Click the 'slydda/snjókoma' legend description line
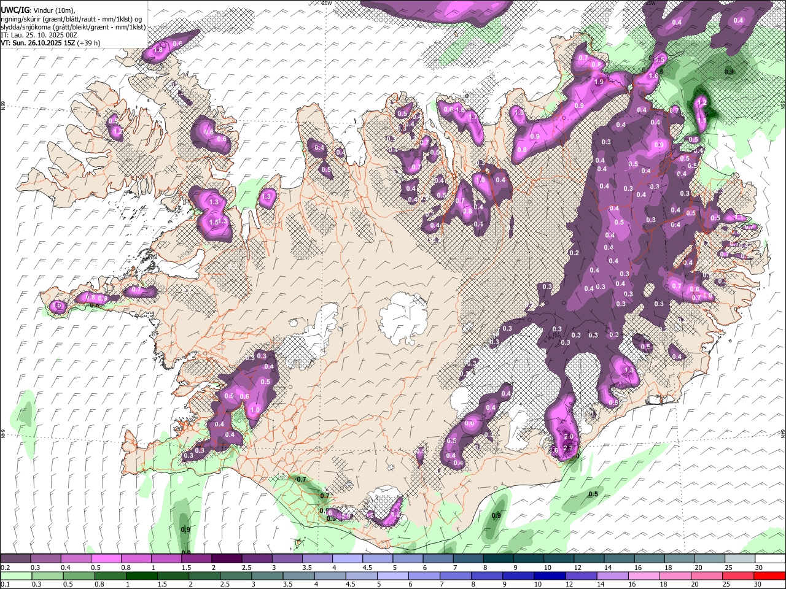Viewport: 786px width, 589px height. pos(73,26)
